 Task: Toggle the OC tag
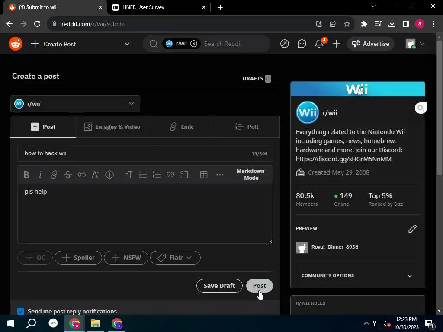35,258
